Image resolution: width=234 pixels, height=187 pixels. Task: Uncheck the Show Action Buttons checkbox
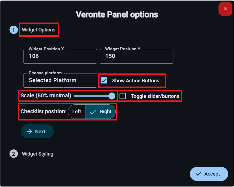(104, 81)
